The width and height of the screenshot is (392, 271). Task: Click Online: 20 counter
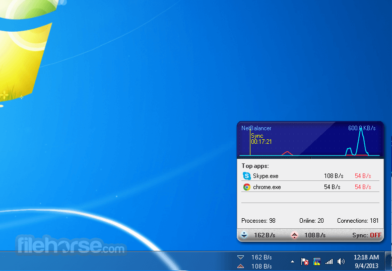point(311,221)
